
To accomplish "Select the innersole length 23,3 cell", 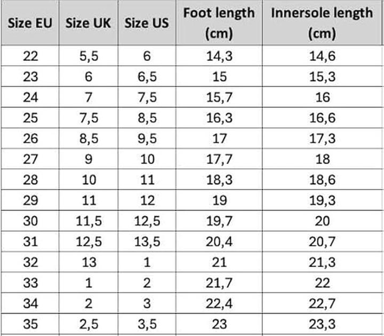I will click(x=322, y=324).
